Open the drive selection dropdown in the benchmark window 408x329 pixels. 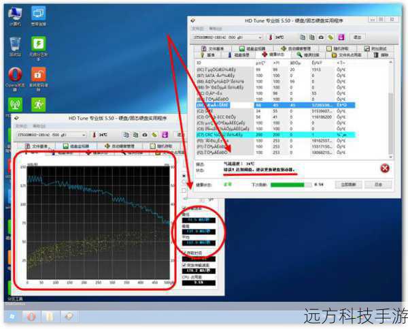[x=51, y=135]
